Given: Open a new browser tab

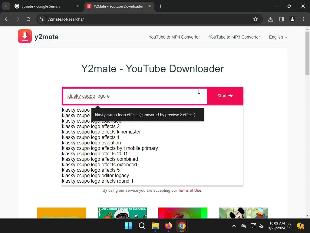Looking at the screenshot, I should point(160,6).
